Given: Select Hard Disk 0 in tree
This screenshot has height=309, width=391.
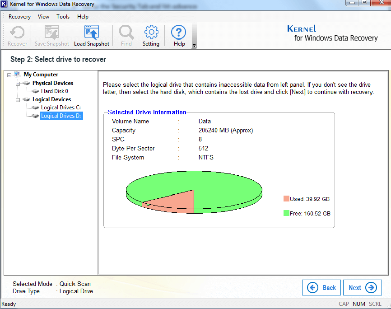Looking at the screenshot, I should [55, 91].
